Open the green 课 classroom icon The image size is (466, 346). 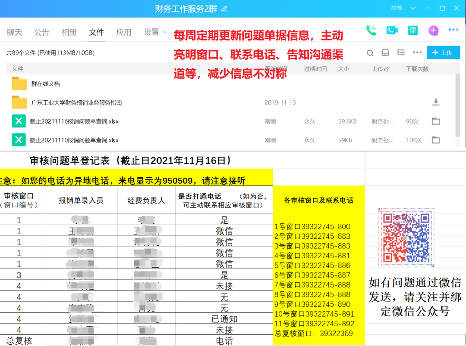(x=412, y=30)
